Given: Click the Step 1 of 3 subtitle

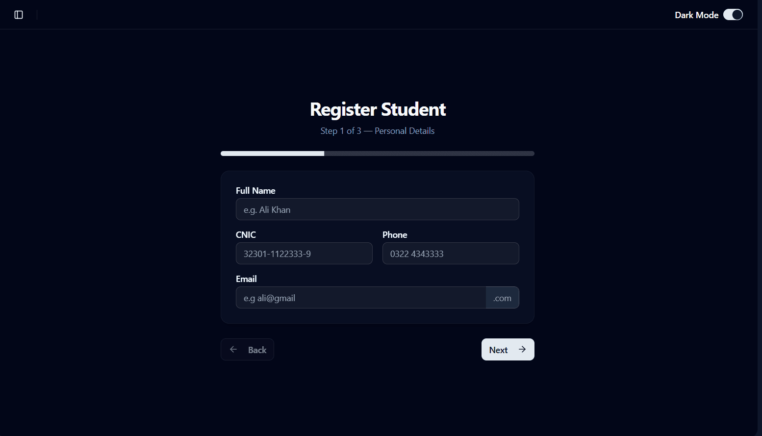Looking at the screenshot, I should coord(341,130).
